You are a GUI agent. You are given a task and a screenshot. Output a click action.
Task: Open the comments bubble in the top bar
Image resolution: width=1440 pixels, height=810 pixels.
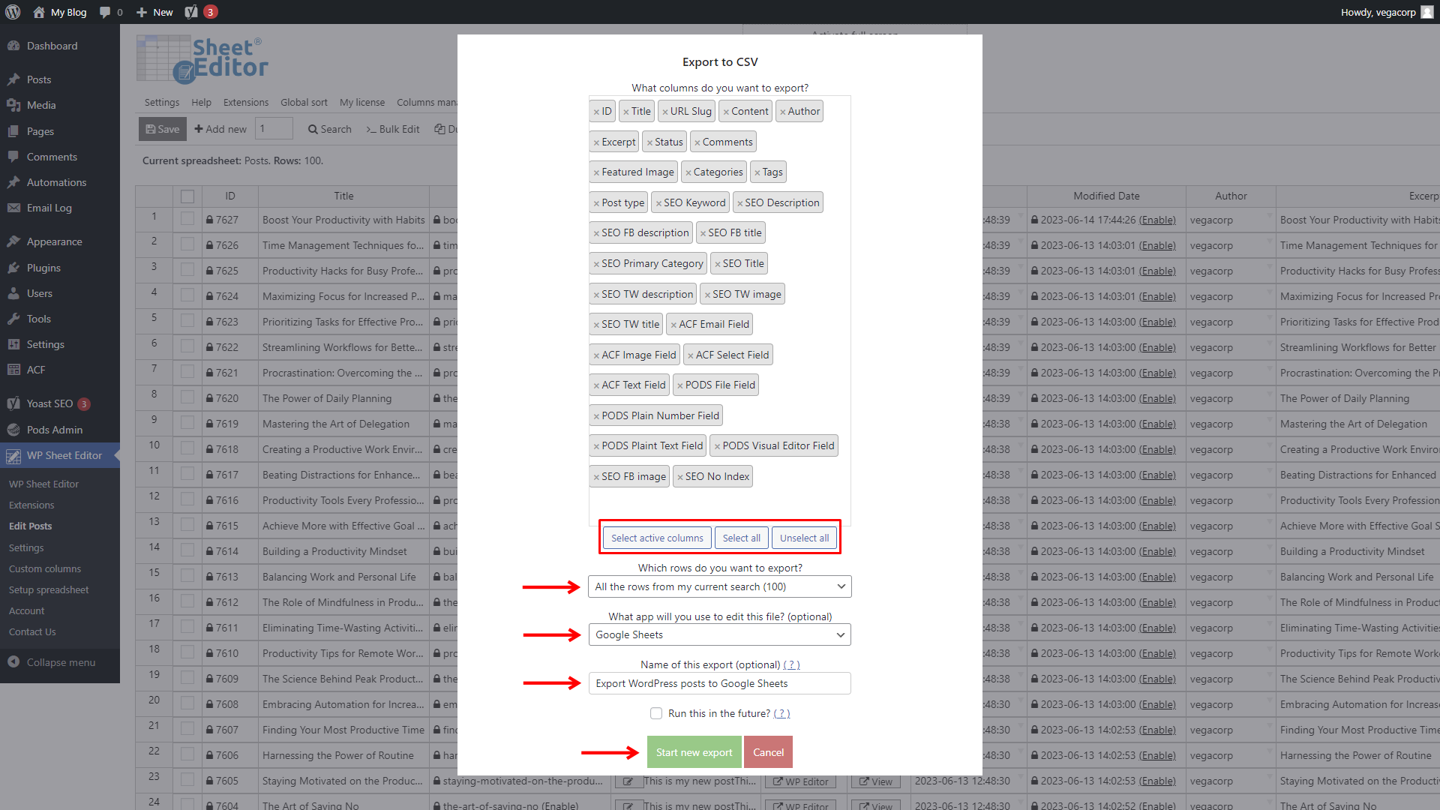(110, 12)
